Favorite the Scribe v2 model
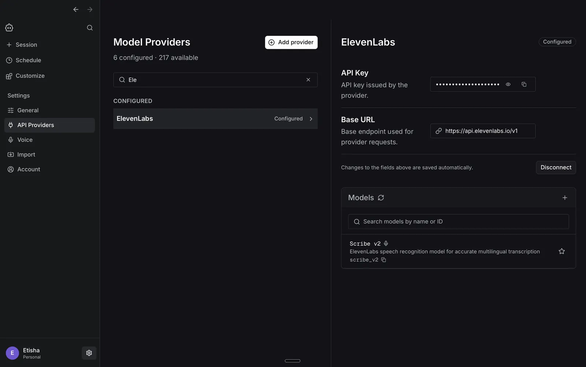 coord(562,251)
